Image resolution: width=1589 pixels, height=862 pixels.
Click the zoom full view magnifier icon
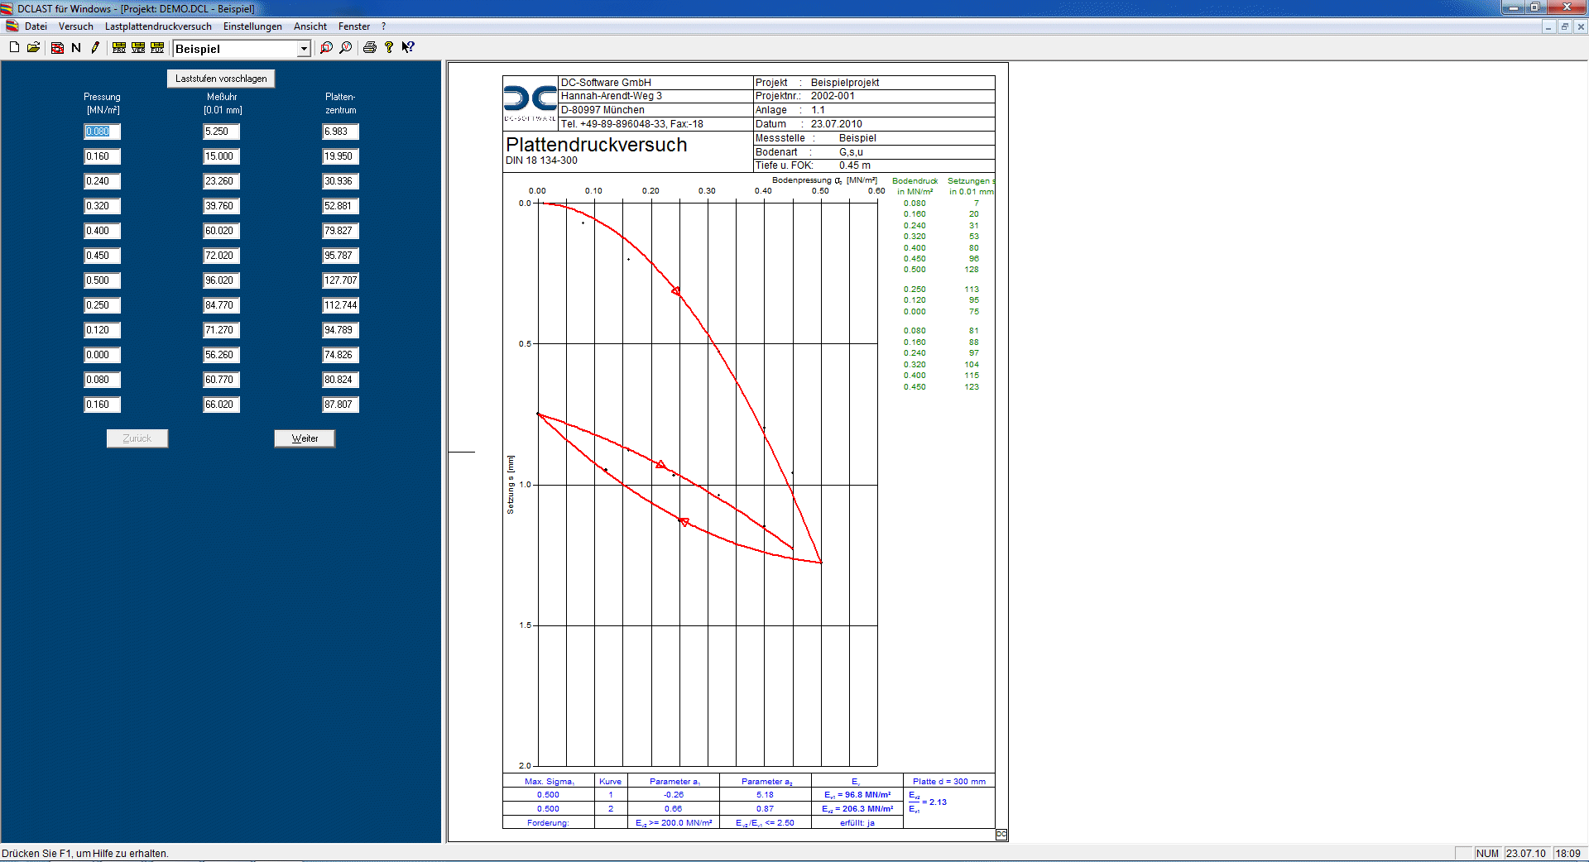pyautogui.click(x=345, y=47)
